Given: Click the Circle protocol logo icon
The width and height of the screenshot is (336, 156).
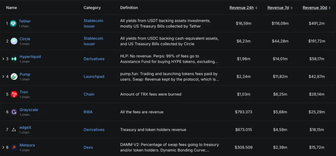Looking at the screenshot, I should point(14,41).
